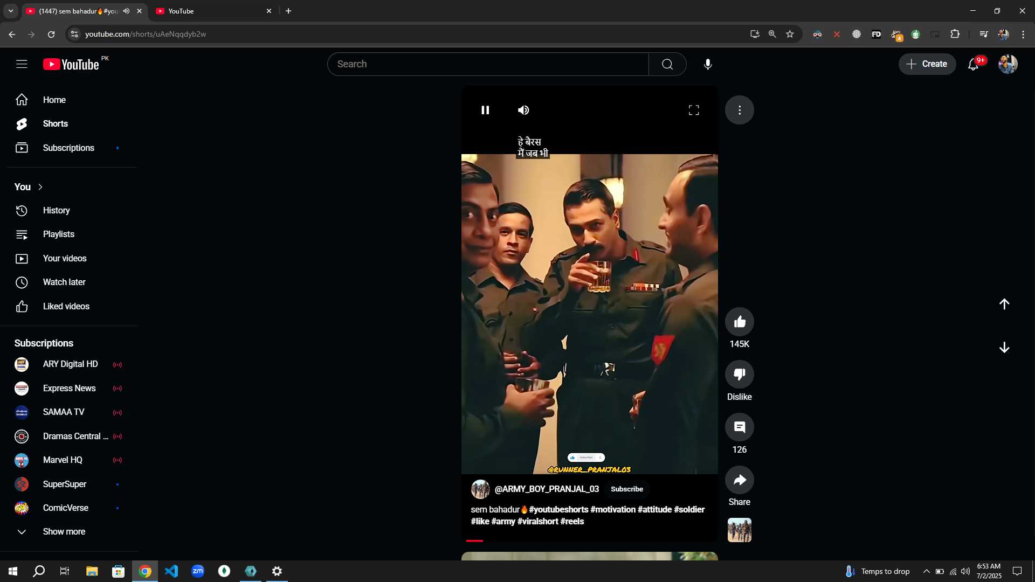Open the Short's three-dot options menu
The width and height of the screenshot is (1035, 582).
[740, 110]
